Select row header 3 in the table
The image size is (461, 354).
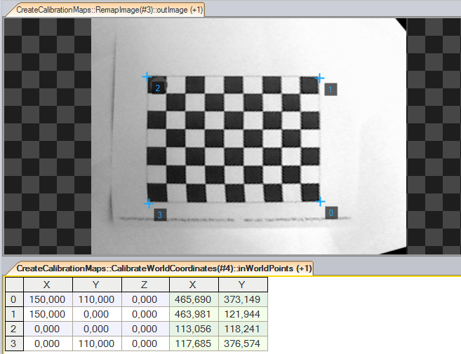pos(15,343)
